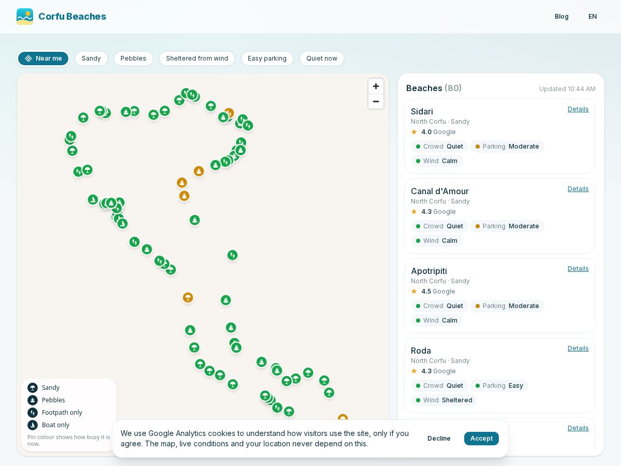Open Details on the card beneath Roda
This screenshot has width=621, height=466.
pos(578,428)
